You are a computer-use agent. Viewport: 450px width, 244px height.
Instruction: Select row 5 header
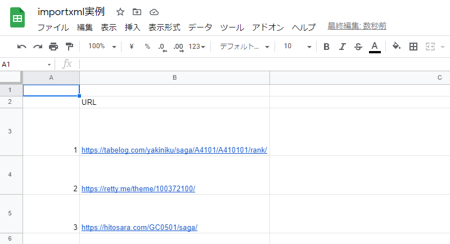(x=10, y=213)
